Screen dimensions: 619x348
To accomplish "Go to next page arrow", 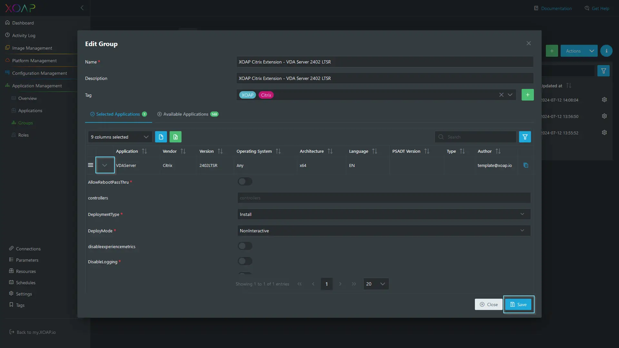I will [340, 284].
